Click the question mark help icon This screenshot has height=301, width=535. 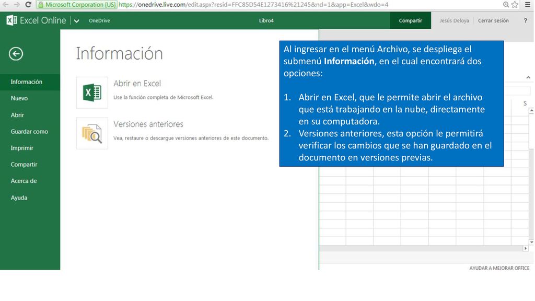pyautogui.click(x=526, y=20)
